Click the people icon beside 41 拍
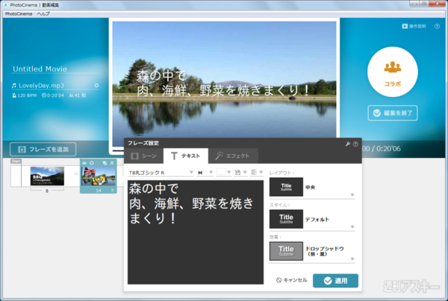This screenshot has height=301, width=448. tap(71, 95)
